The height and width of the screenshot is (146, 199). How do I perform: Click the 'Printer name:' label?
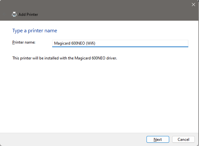24,42
